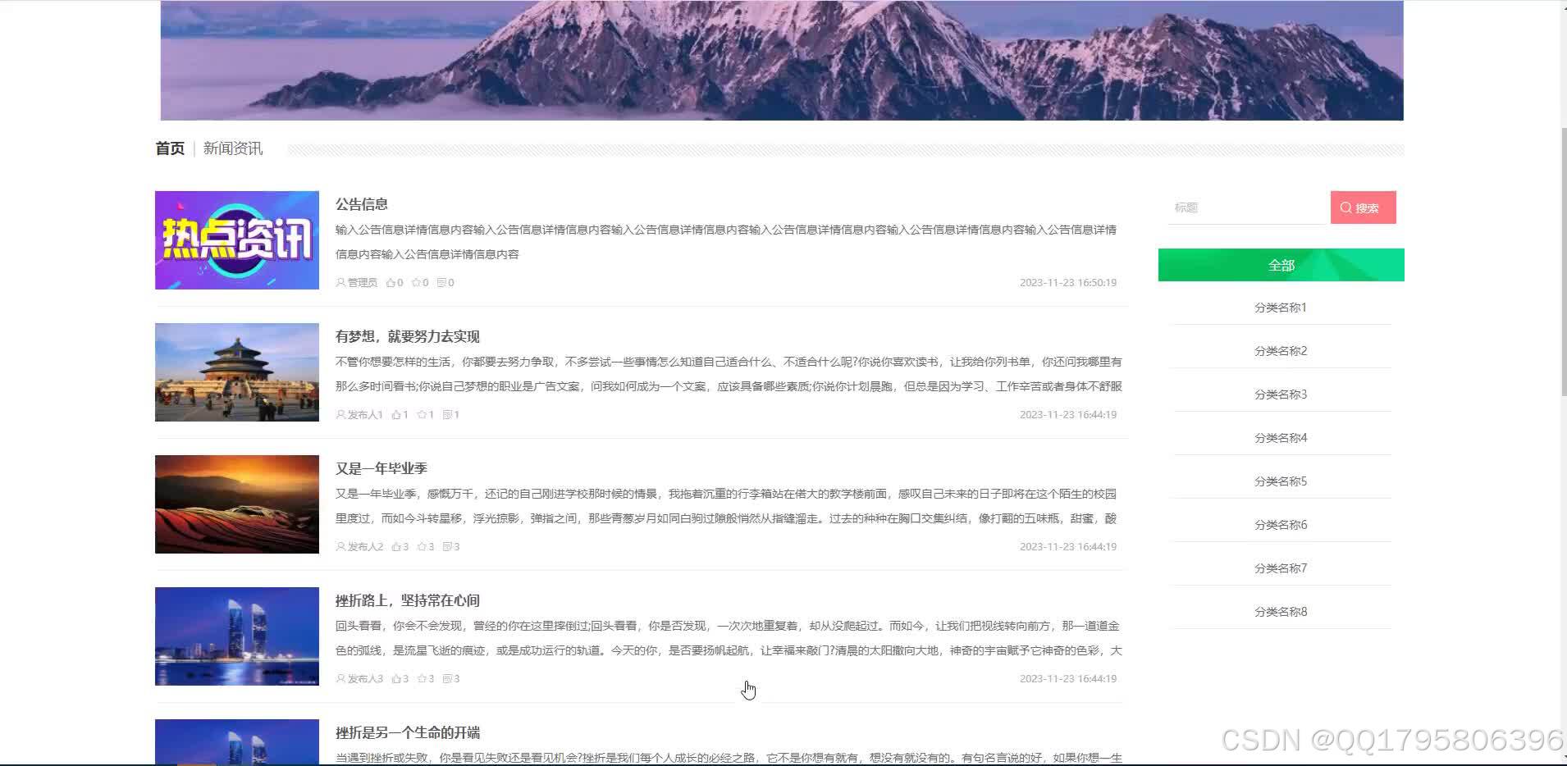Click the comment icon under 又是一年毕业季
This screenshot has height=766, width=1567.
[x=447, y=546]
